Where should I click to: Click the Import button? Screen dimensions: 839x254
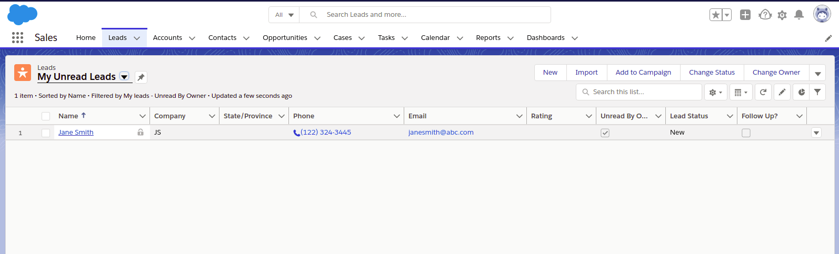click(586, 73)
